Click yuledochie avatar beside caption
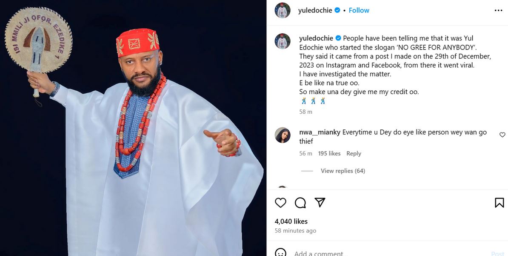 [x=283, y=41]
